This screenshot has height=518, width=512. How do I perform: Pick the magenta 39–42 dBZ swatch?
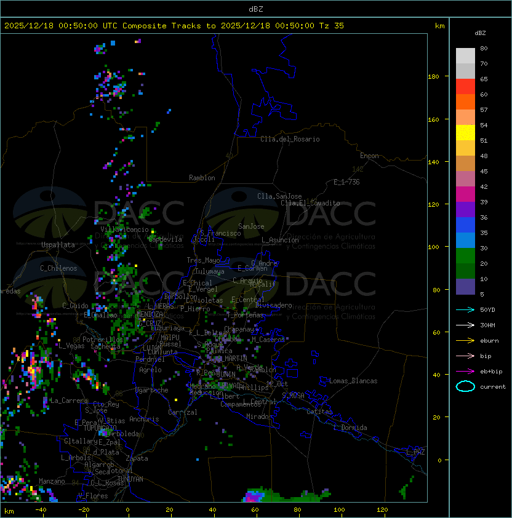pyautogui.click(x=465, y=194)
